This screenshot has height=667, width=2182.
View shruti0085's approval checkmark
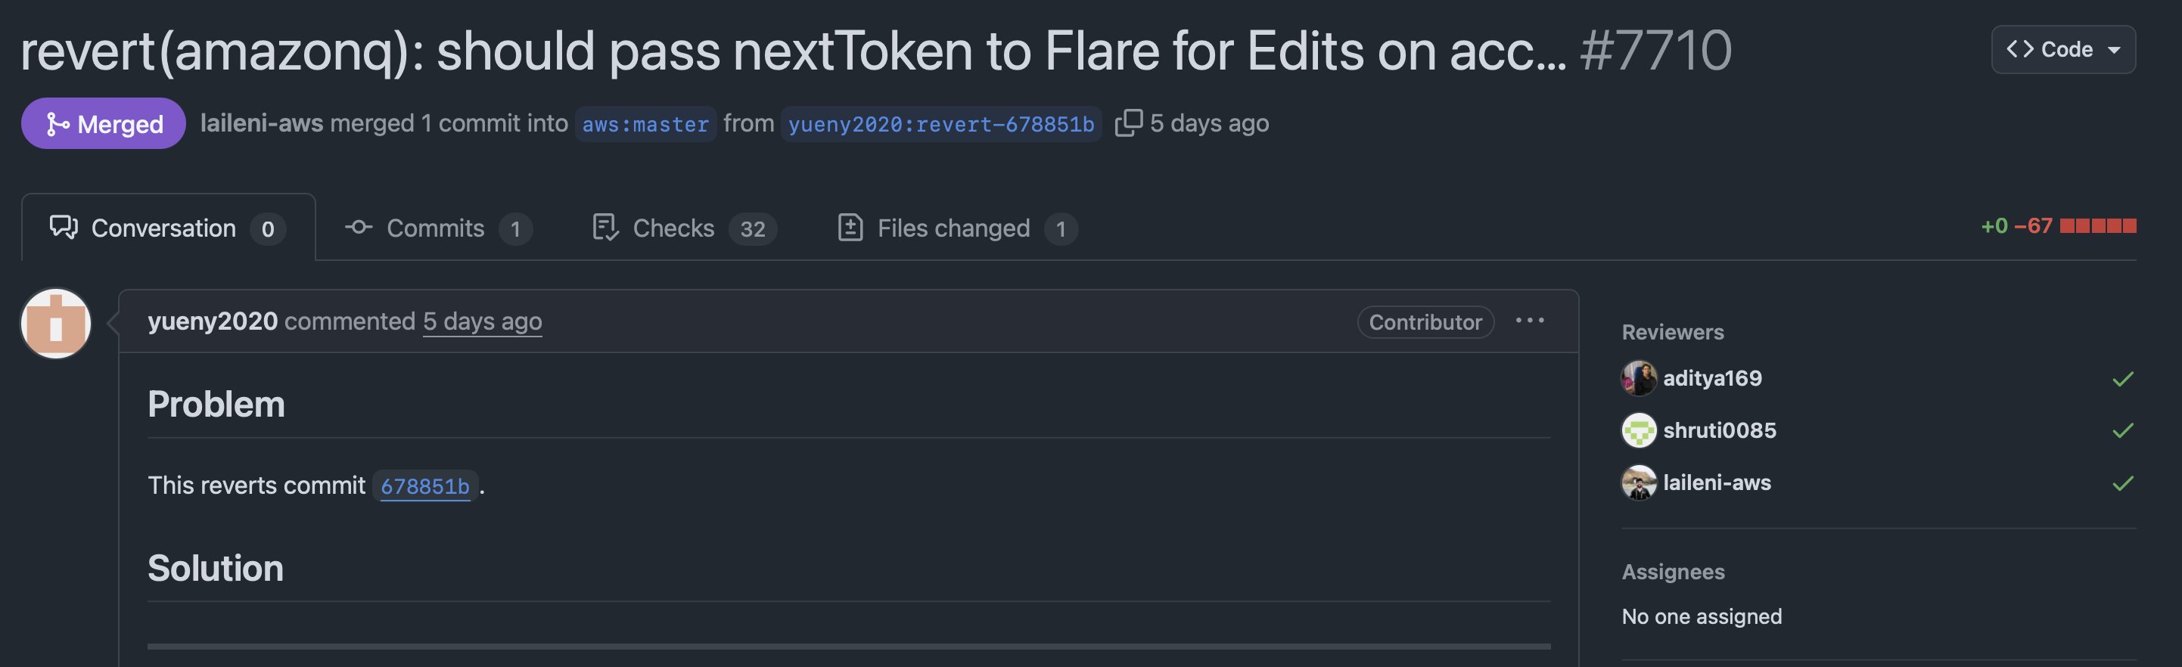click(x=2122, y=431)
